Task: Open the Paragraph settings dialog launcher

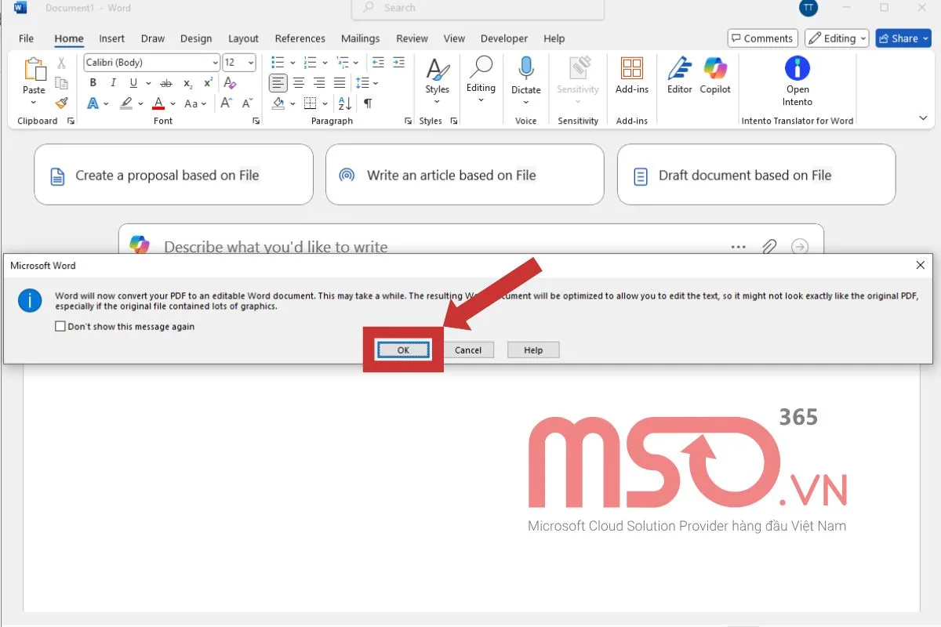Action: click(408, 121)
